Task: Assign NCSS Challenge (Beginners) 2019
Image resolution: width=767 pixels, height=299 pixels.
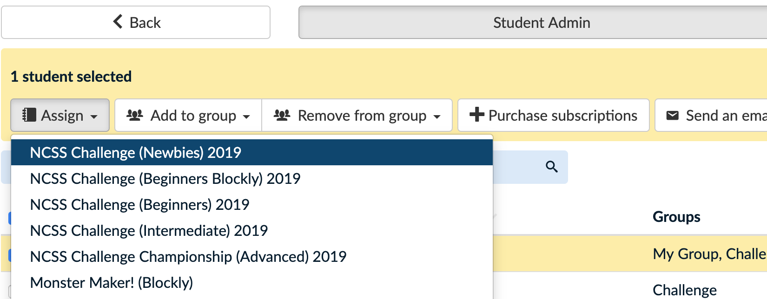Action: [x=139, y=205]
